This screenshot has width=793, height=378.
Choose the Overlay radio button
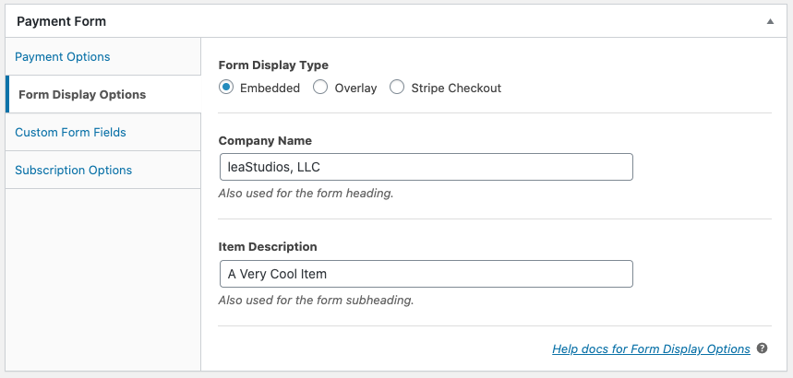tap(320, 88)
